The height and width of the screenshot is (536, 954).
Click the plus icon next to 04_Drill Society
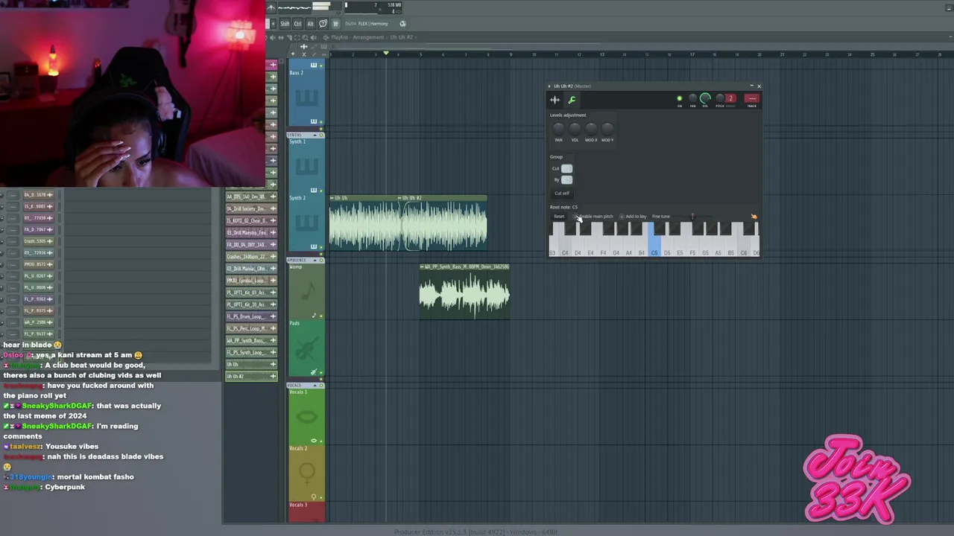(273, 208)
